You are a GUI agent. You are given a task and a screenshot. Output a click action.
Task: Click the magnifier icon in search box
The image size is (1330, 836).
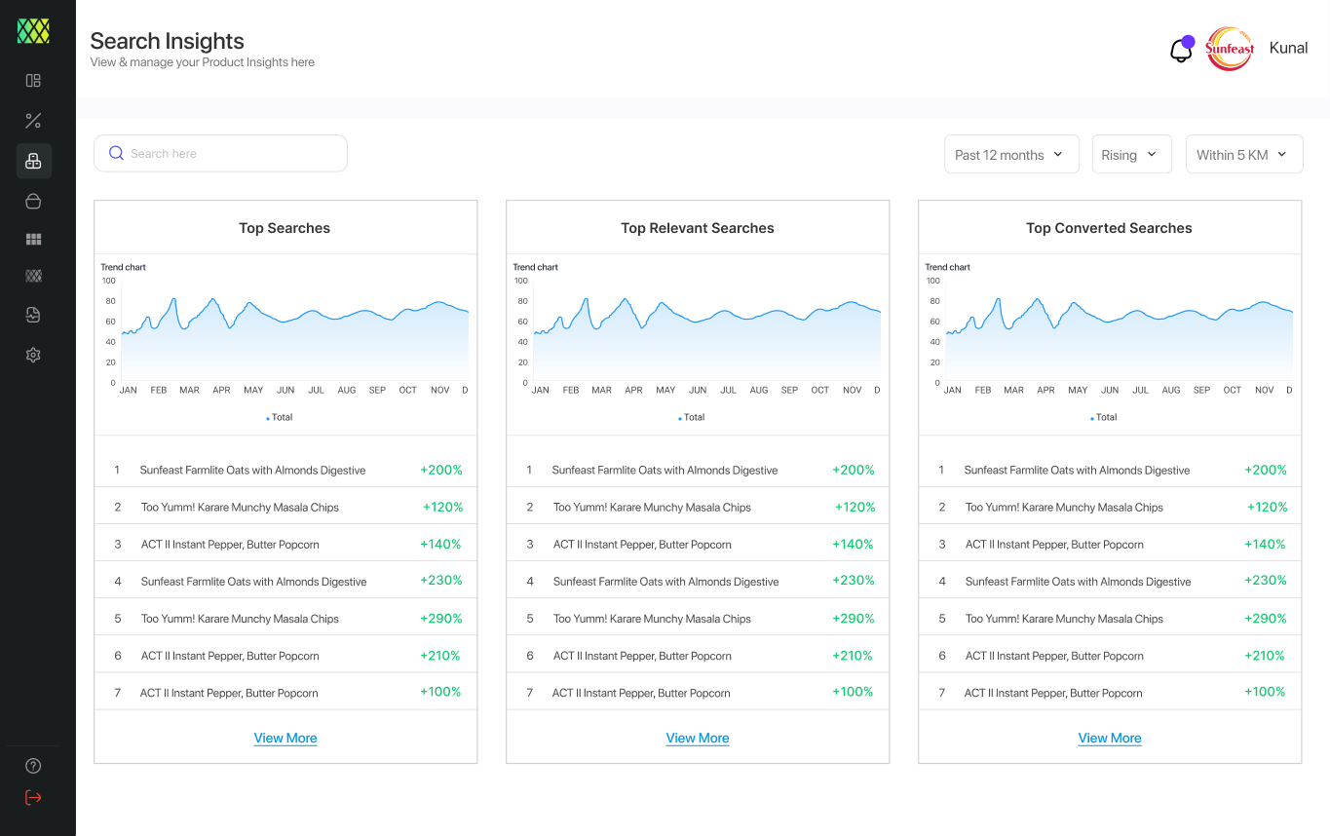[x=116, y=153]
